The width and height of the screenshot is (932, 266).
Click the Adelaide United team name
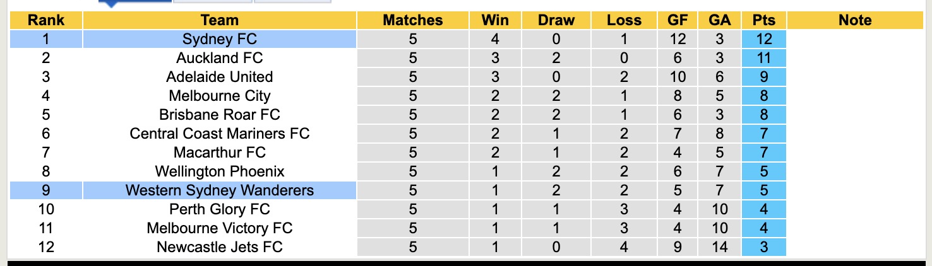[219, 77]
